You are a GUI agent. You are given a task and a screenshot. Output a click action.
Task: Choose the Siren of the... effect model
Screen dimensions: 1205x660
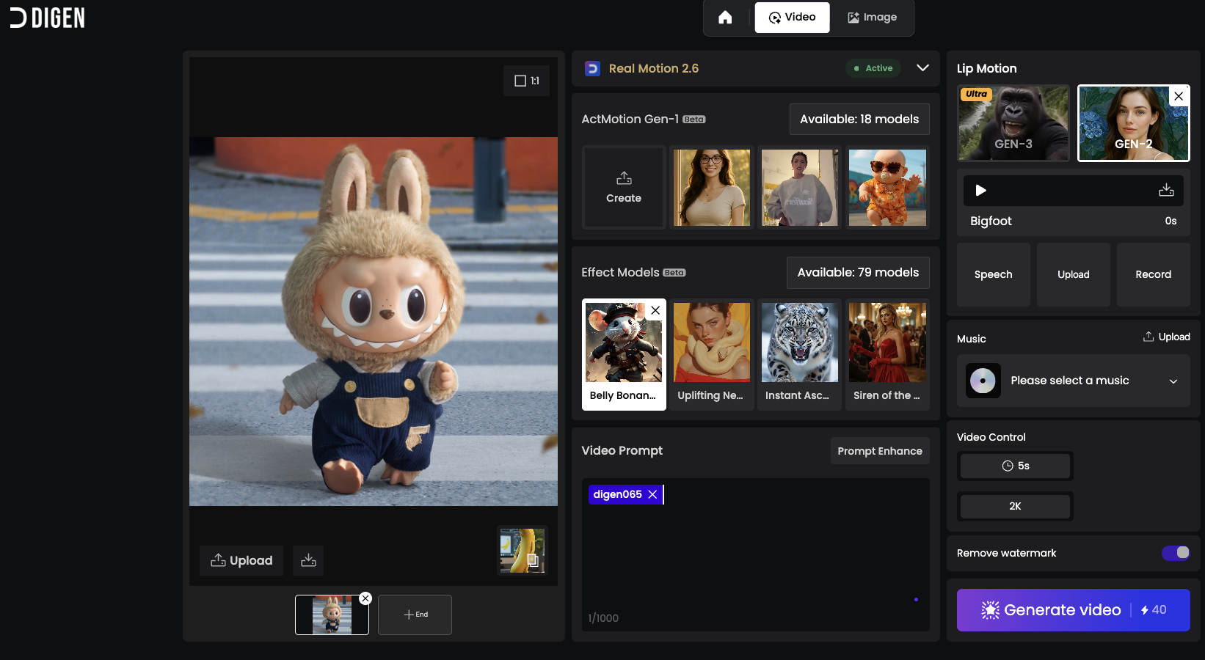coord(887,354)
